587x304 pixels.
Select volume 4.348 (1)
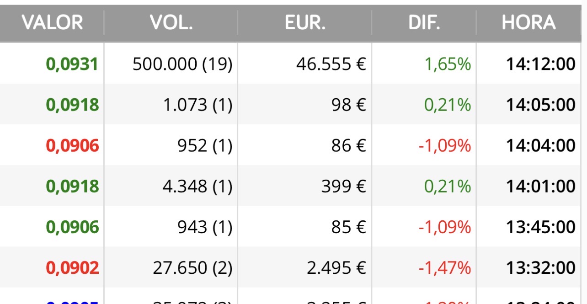(198, 187)
